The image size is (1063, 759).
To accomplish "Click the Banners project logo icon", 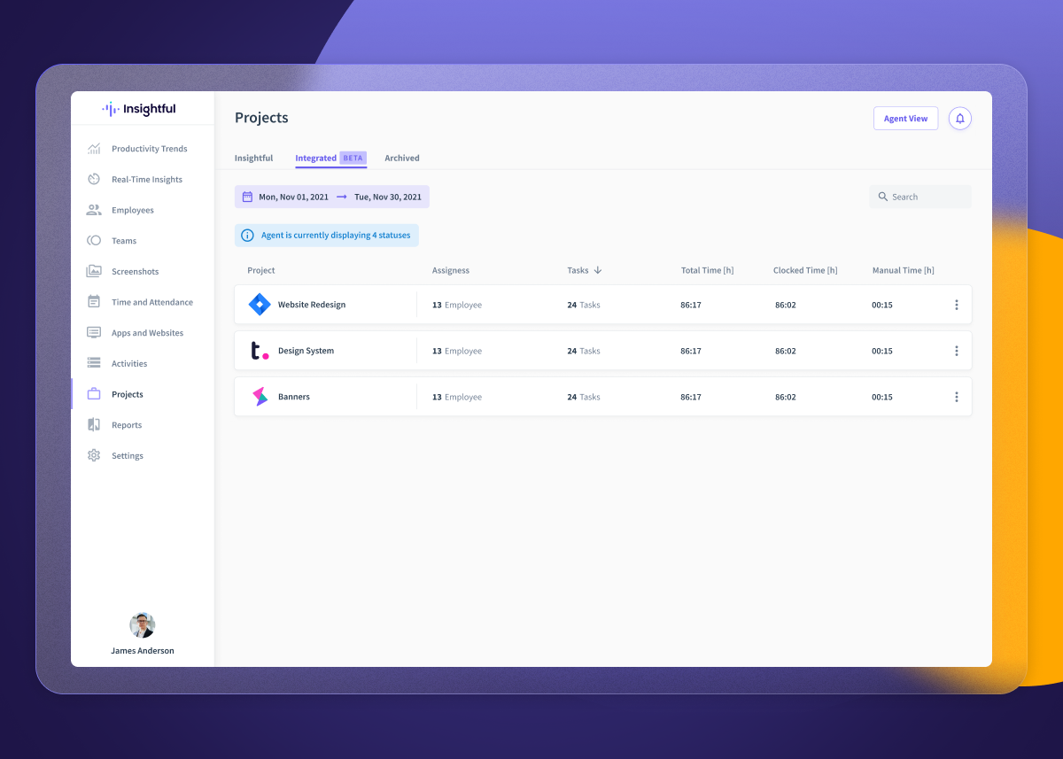I will click(259, 397).
